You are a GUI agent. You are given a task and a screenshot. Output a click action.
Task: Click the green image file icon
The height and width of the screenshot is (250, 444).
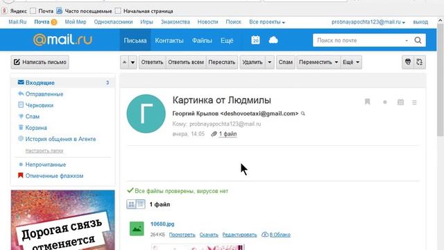(137, 228)
